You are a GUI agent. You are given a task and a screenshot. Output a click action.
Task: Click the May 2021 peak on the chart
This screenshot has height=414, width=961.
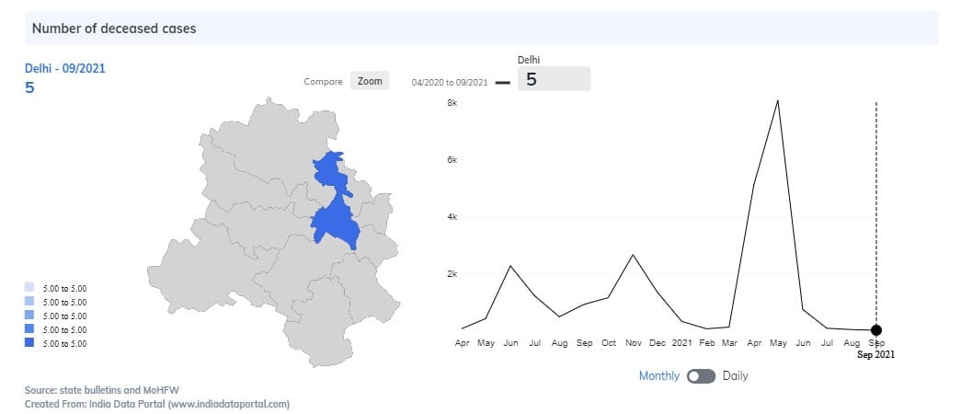(778, 100)
